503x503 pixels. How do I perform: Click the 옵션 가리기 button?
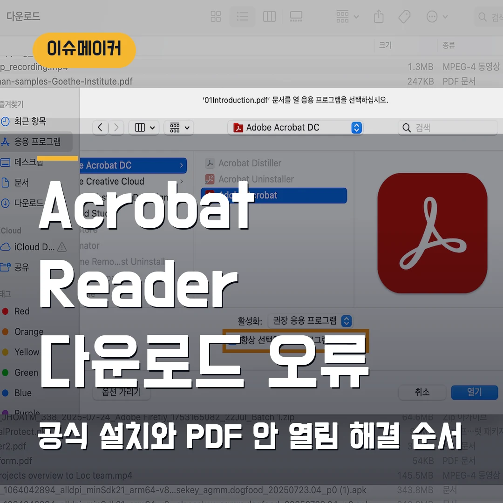click(122, 392)
